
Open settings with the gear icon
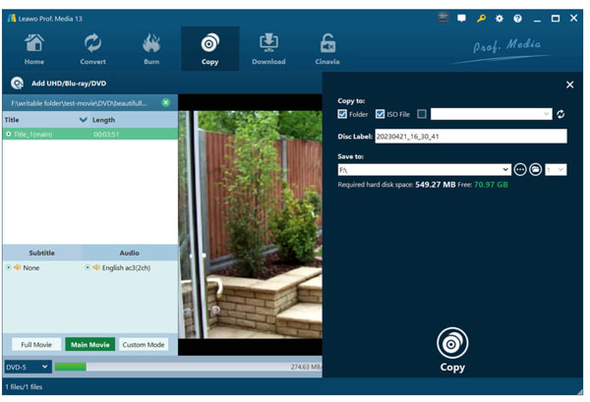point(500,19)
